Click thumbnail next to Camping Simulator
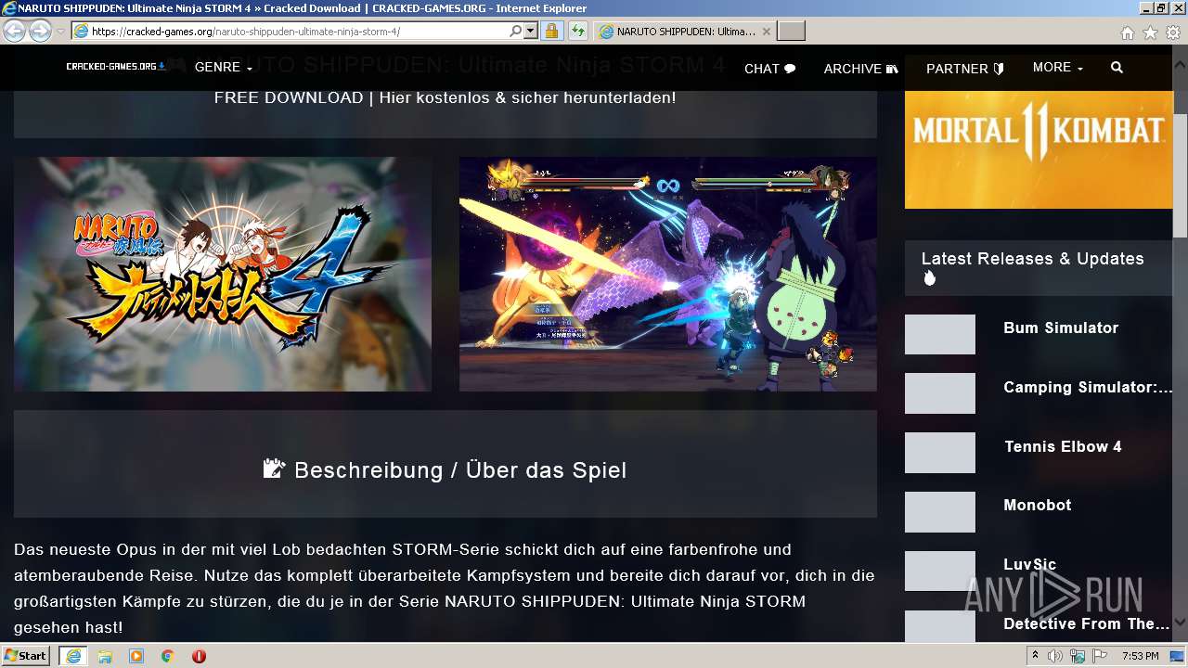 pos(940,393)
